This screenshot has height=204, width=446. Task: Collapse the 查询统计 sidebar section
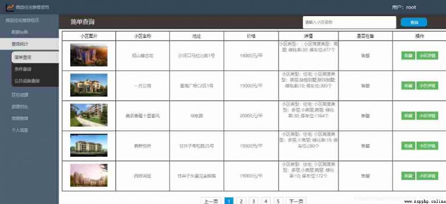[x=30, y=44]
